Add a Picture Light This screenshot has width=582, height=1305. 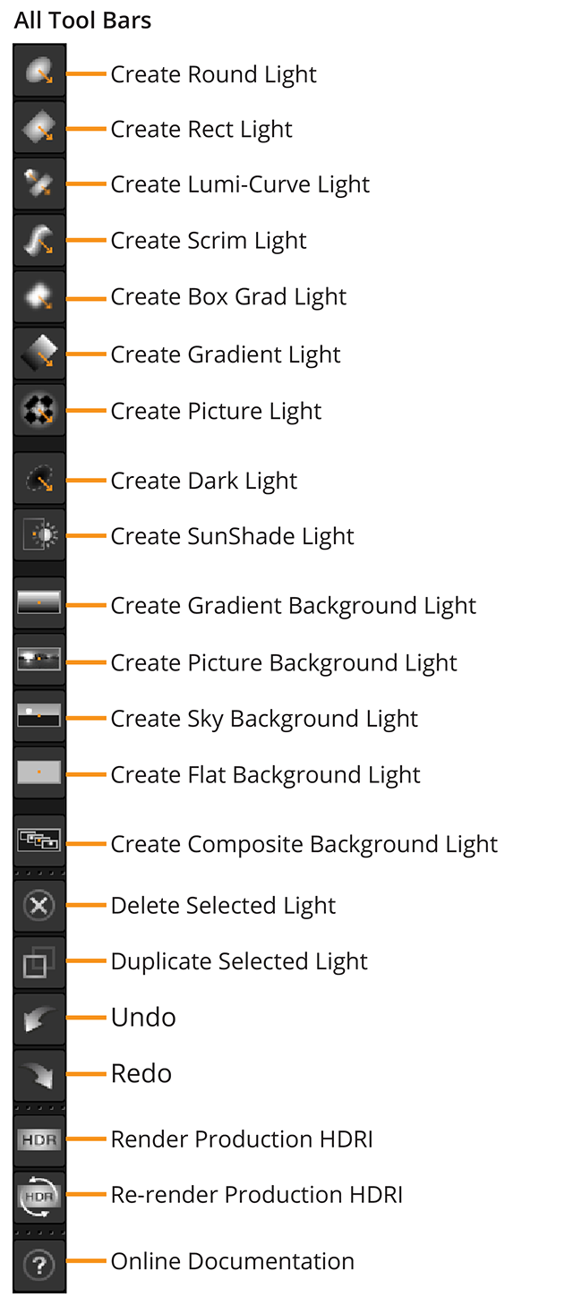39,410
